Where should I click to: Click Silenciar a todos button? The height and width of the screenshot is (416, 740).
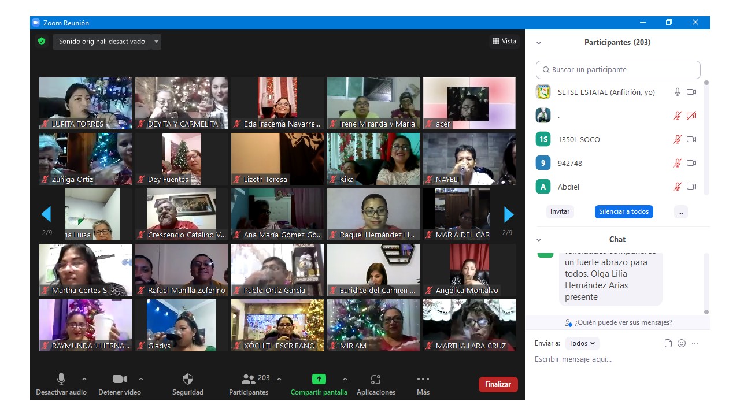click(624, 211)
